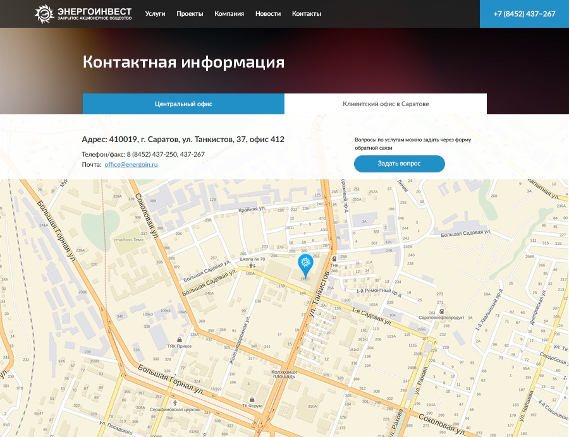Click the ТК Форум lock icon on map
This screenshot has height=437, width=569.
click(x=253, y=399)
